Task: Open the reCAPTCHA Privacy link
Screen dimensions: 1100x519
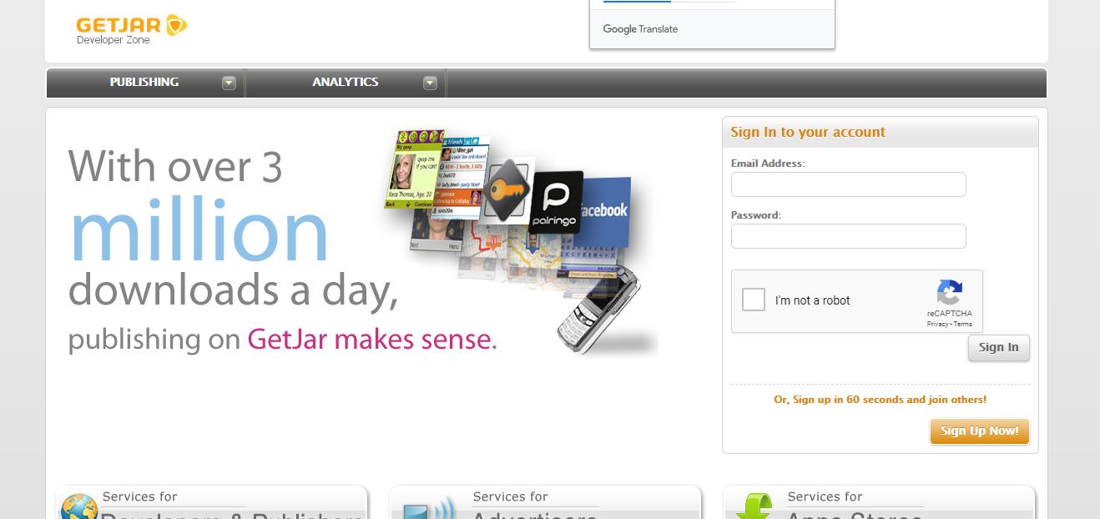Action: [937, 324]
